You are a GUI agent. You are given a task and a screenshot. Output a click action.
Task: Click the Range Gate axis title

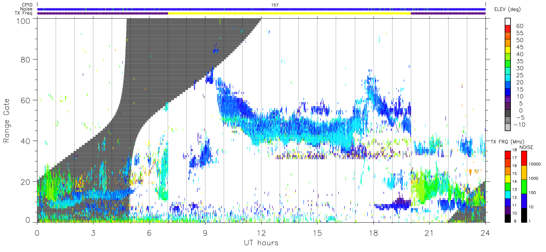point(7,120)
